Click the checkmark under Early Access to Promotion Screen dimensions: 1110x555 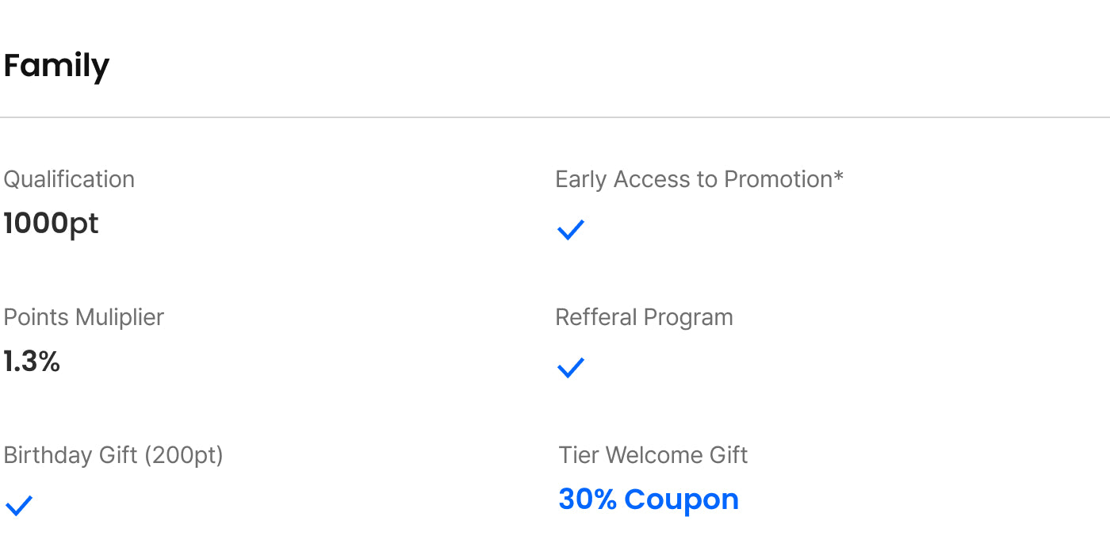[x=571, y=230]
